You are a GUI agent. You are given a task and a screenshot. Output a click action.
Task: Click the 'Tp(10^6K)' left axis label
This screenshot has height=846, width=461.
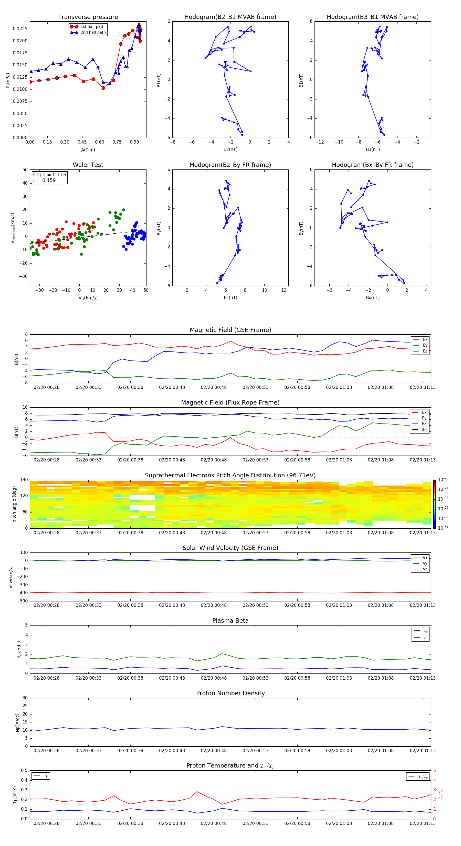(x=15, y=795)
